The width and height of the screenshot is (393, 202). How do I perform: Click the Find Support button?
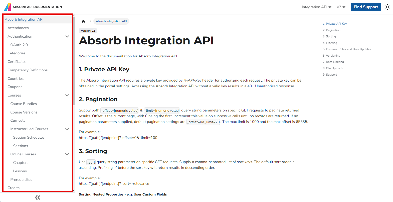click(x=366, y=7)
